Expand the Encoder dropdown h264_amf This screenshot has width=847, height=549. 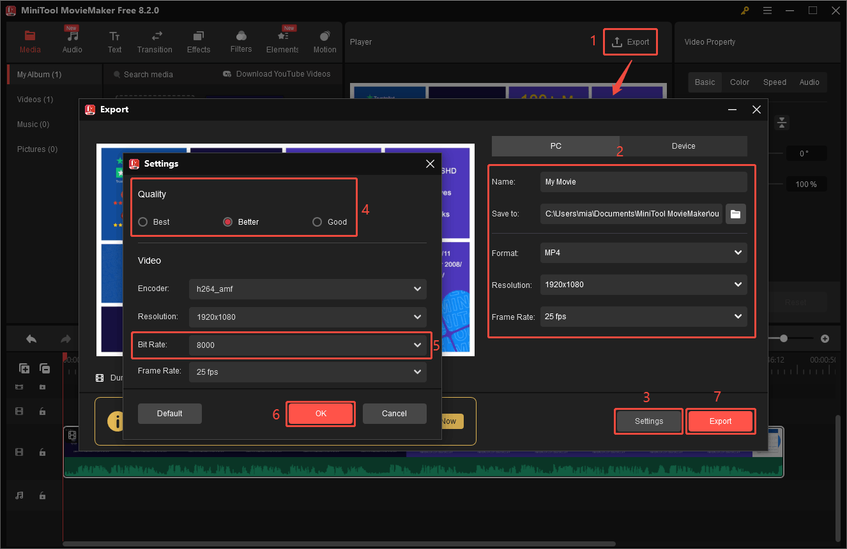pos(308,289)
